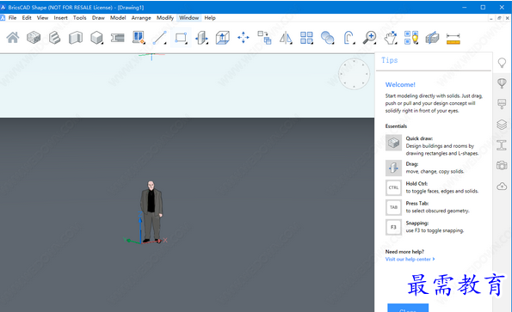Screen dimensions: 512x312
Task: Select the Fillet edge tool
Action: coord(349,38)
